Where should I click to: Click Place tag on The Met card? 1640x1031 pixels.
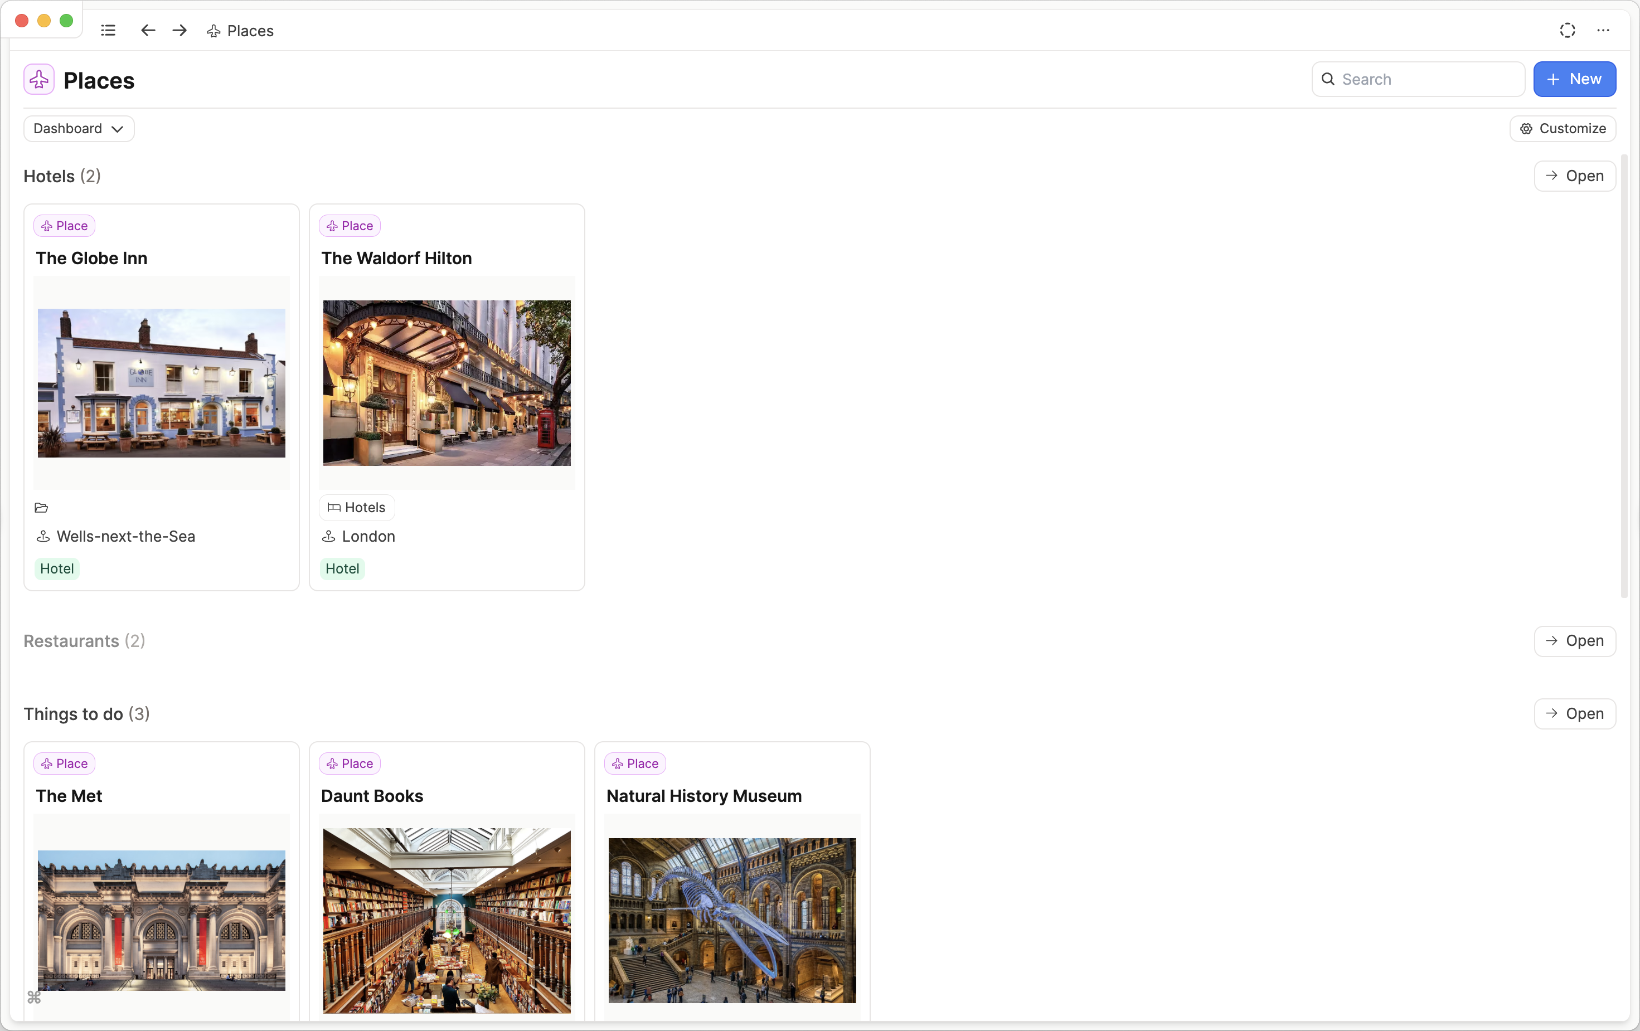[x=65, y=764]
